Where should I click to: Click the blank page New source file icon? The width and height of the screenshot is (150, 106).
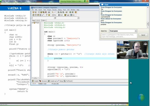(39, 12)
